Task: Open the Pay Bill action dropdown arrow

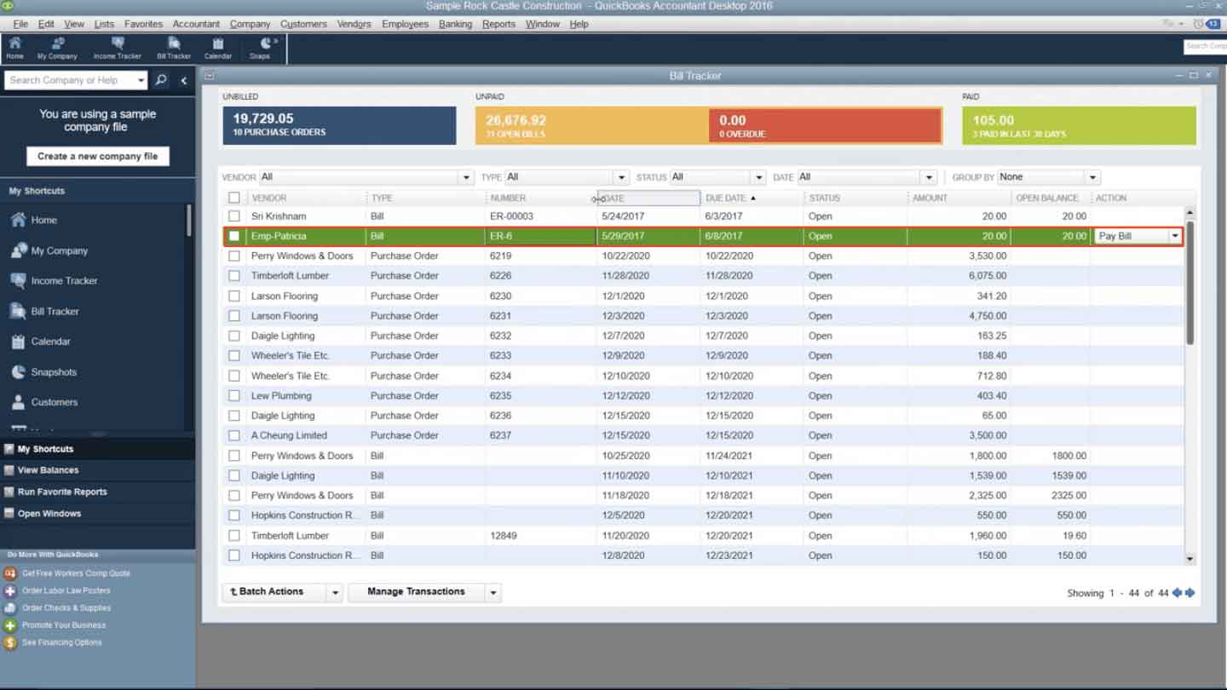Action: 1175,235
